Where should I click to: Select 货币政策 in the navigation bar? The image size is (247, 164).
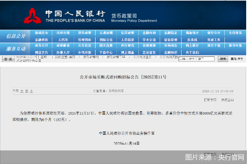coord(84,33)
